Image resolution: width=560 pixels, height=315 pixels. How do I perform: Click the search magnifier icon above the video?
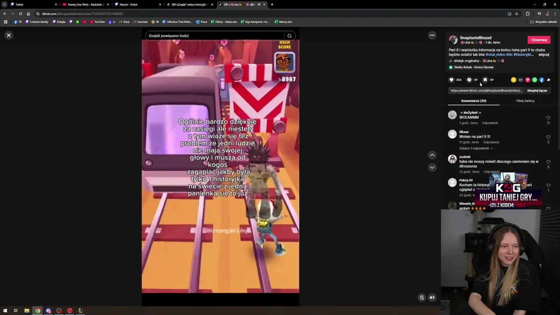click(289, 36)
